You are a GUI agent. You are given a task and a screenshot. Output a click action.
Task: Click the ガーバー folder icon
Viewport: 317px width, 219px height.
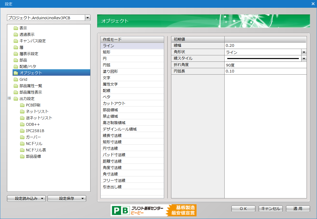22,137
